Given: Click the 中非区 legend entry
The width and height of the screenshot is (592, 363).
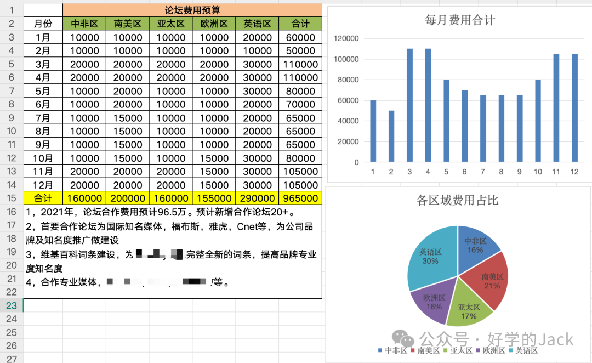Looking at the screenshot, I should pyautogui.click(x=392, y=350).
